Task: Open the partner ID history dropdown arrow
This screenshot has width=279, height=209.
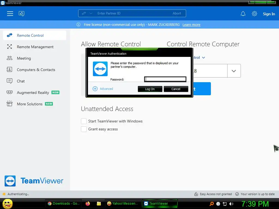Action: [234, 71]
